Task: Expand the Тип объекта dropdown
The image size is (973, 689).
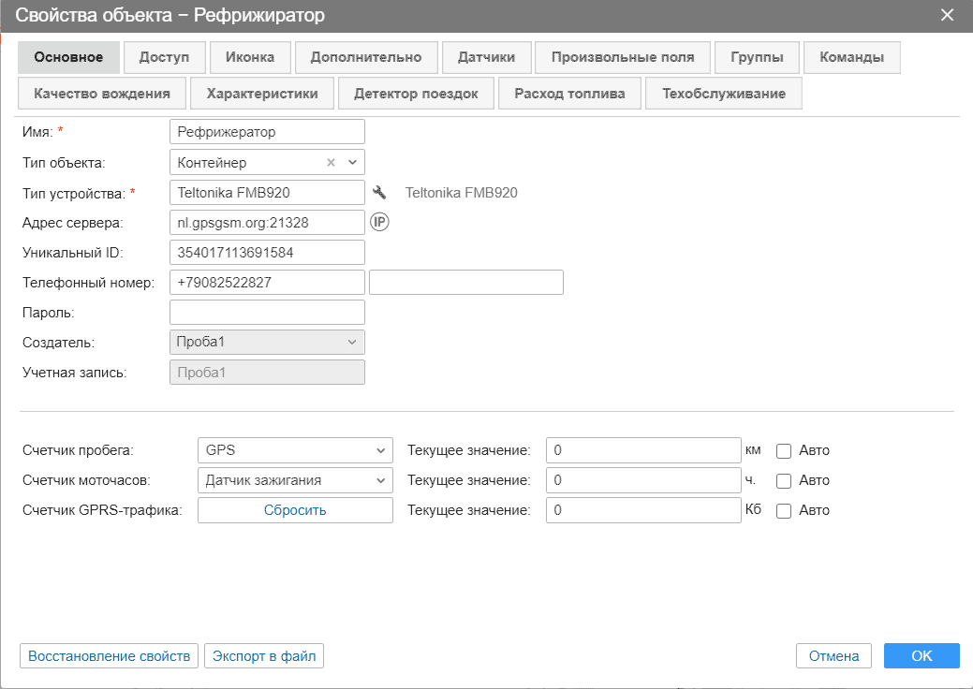Action: click(x=352, y=163)
